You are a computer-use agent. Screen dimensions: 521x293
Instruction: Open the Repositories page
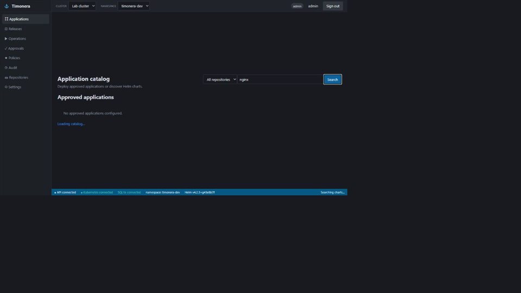[26, 78]
